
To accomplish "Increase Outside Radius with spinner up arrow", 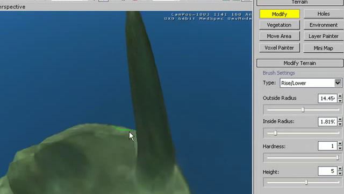I will (x=340, y=96).
